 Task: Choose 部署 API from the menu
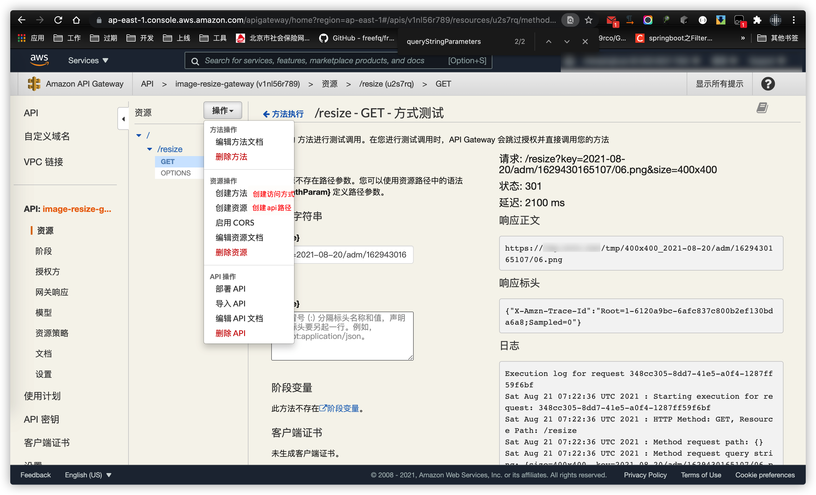(x=230, y=289)
